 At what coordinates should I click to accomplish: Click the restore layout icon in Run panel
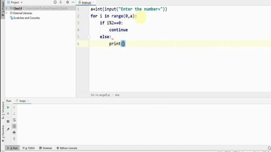pyautogui.click(x=8, y=121)
